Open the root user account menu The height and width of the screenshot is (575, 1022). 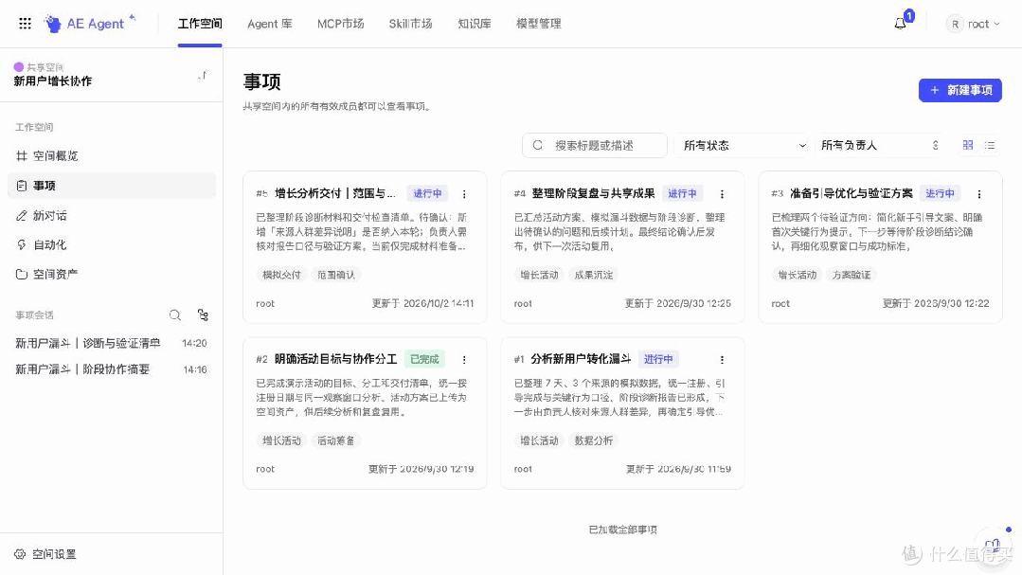973,24
